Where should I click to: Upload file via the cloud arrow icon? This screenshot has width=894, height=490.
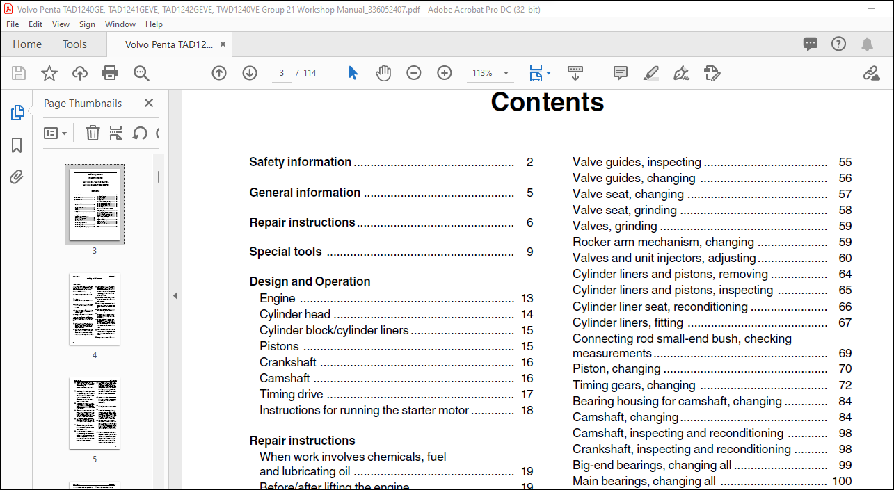tap(80, 73)
